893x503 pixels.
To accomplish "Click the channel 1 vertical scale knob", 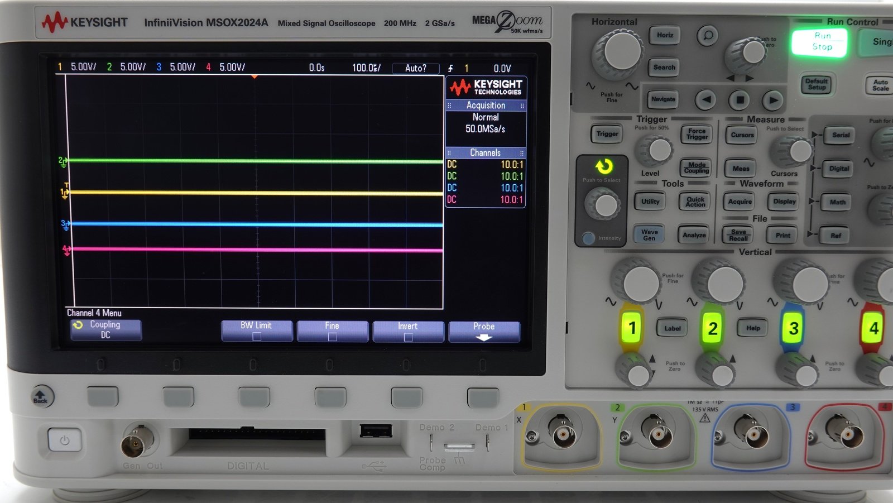I will pyautogui.click(x=636, y=281).
